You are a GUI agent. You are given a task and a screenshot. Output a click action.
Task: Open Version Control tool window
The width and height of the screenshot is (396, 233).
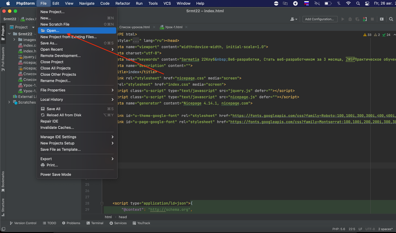(x=23, y=223)
